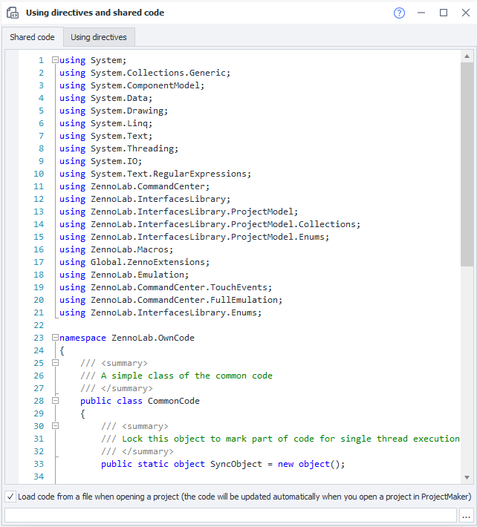Click the file path input field
Viewport: 477px width, 527px height.
point(229,515)
